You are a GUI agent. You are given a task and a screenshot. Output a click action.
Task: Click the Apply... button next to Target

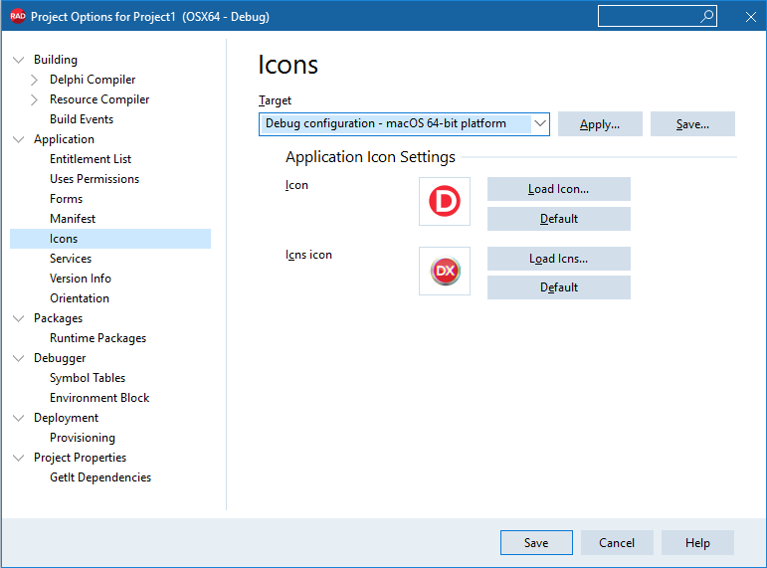pyautogui.click(x=600, y=124)
